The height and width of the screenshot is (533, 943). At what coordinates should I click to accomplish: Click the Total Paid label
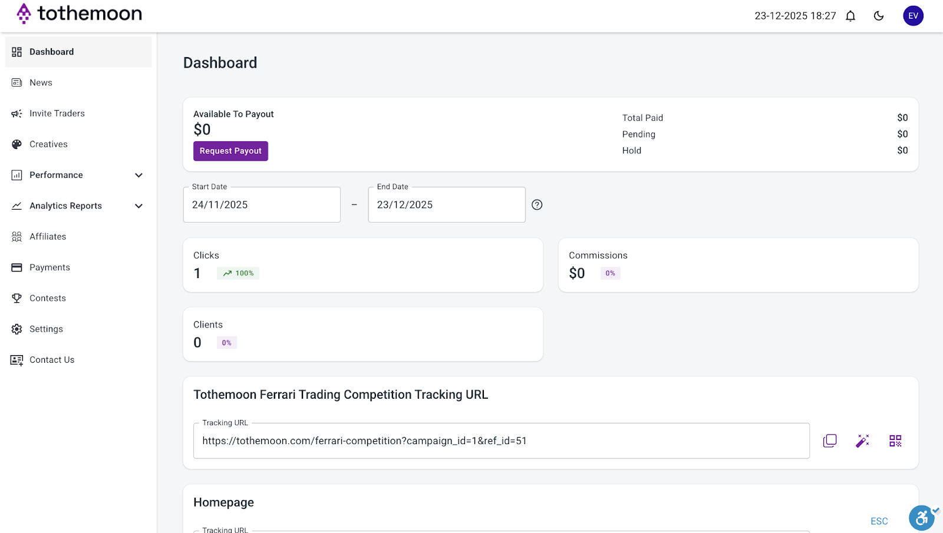642,118
